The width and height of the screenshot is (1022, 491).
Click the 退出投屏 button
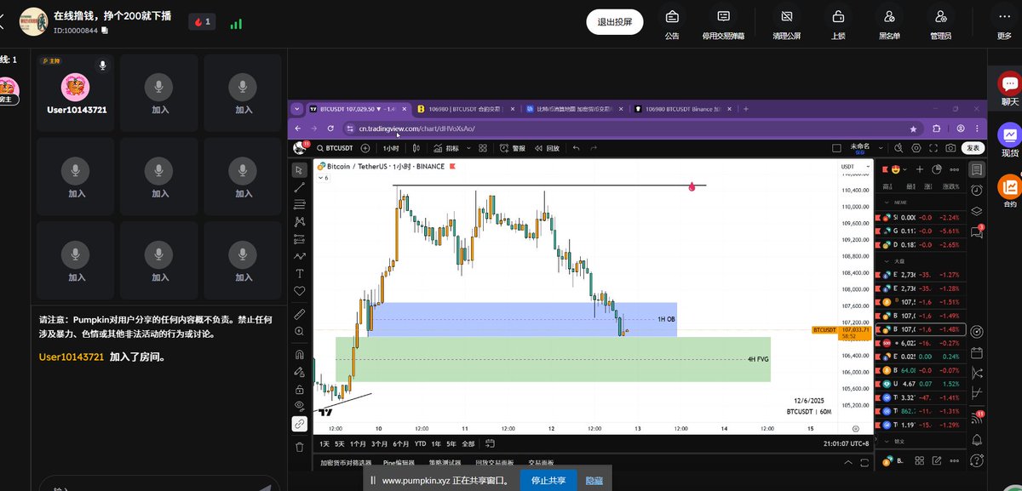pos(614,22)
